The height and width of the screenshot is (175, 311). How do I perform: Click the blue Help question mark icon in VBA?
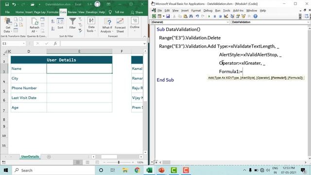(255, 16)
